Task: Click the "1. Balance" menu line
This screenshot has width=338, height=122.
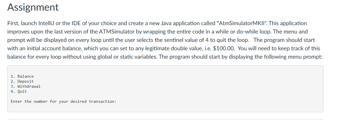Action: click(22, 76)
